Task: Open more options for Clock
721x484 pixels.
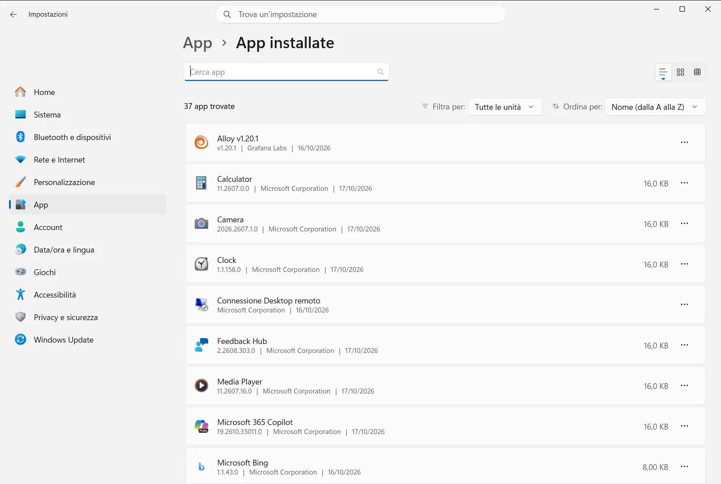Action: [684, 264]
